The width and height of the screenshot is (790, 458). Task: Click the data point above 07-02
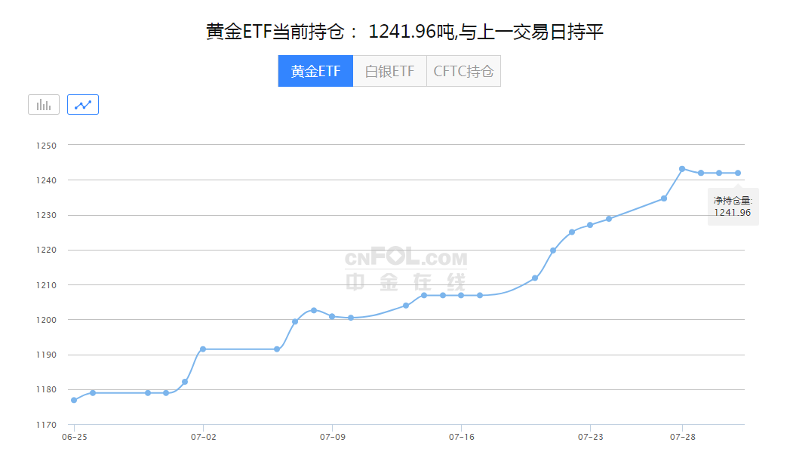tap(203, 349)
